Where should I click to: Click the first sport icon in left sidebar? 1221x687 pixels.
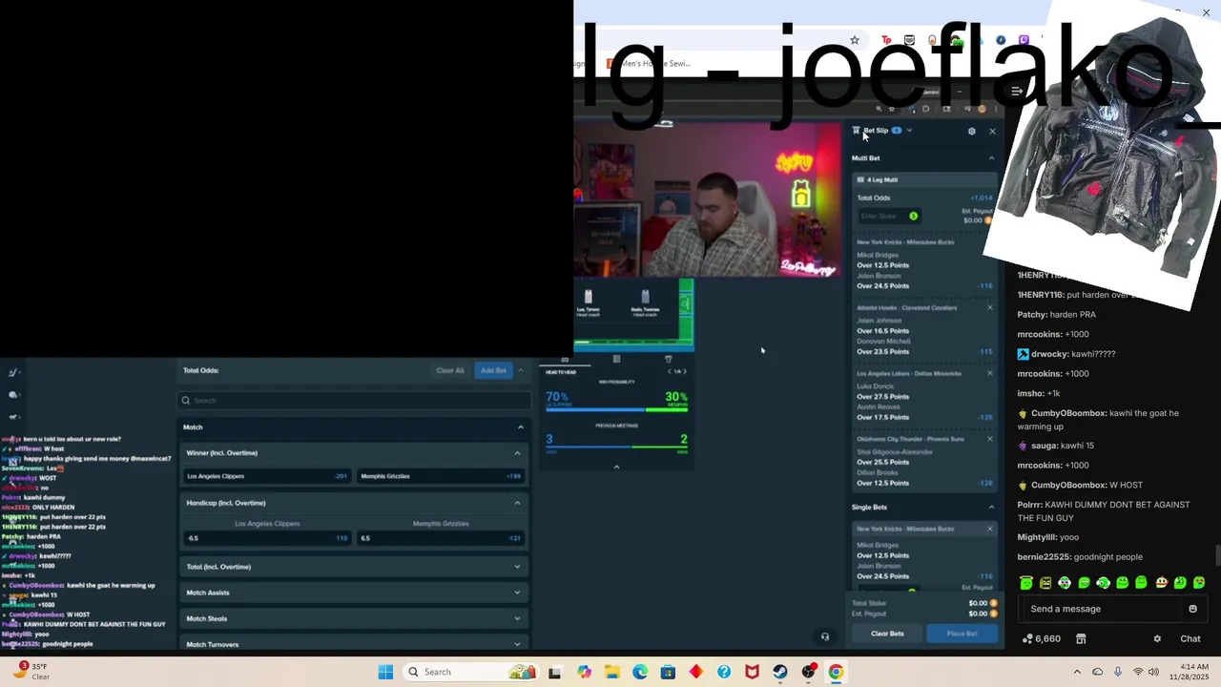tap(13, 372)
